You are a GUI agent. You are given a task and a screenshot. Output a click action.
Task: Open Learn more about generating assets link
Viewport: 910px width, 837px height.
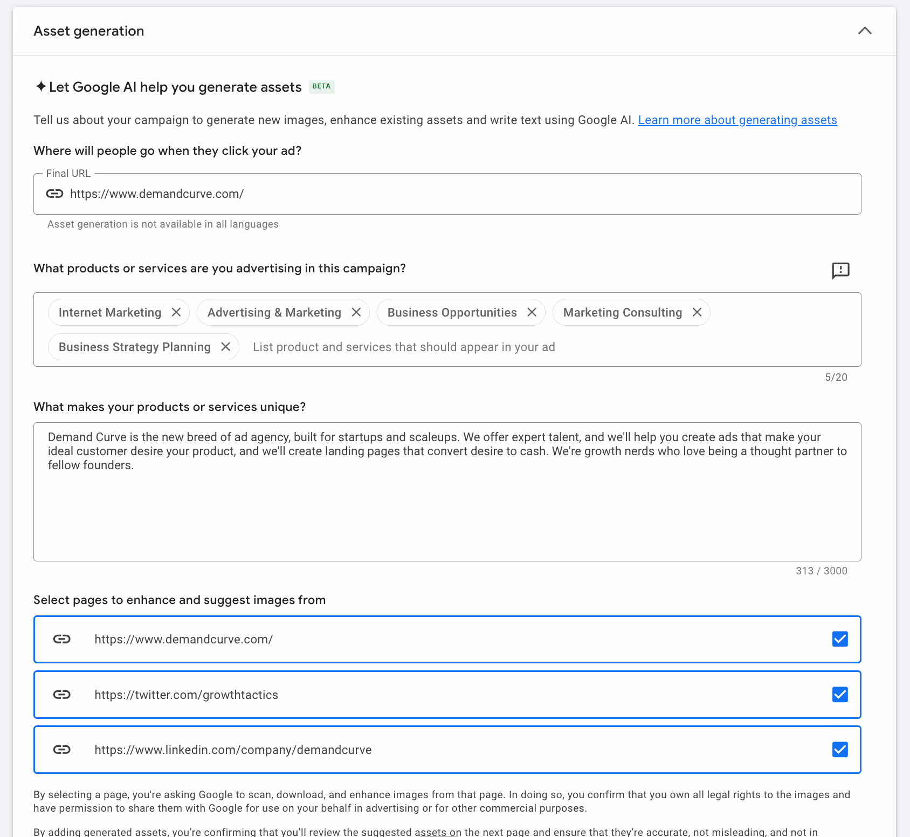pos(737,120)
